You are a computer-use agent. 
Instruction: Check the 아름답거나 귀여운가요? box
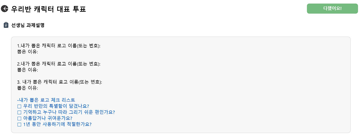pyautogui.click(x=19, y=118)
